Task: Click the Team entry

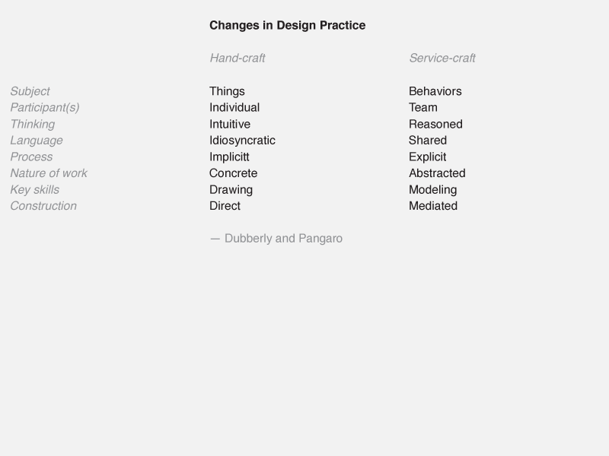Action: [x=423, y=107]
